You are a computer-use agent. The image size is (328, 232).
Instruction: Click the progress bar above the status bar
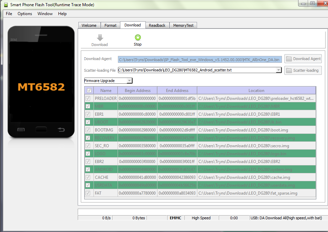[x=202, y=212]
